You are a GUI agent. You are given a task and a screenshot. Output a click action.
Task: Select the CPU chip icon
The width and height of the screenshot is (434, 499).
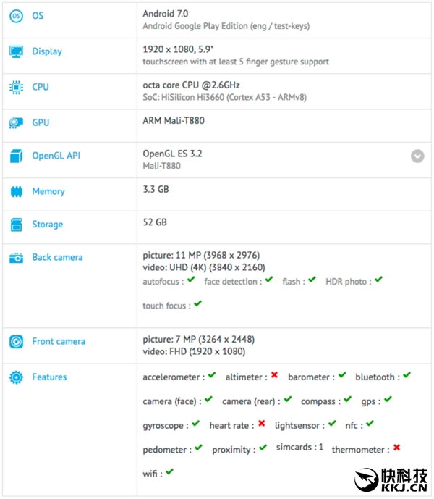[x=16, y=87]
